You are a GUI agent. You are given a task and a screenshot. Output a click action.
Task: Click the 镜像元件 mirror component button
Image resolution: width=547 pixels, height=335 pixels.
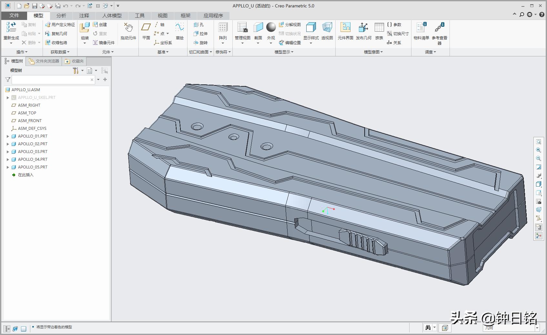coord(104,43)
